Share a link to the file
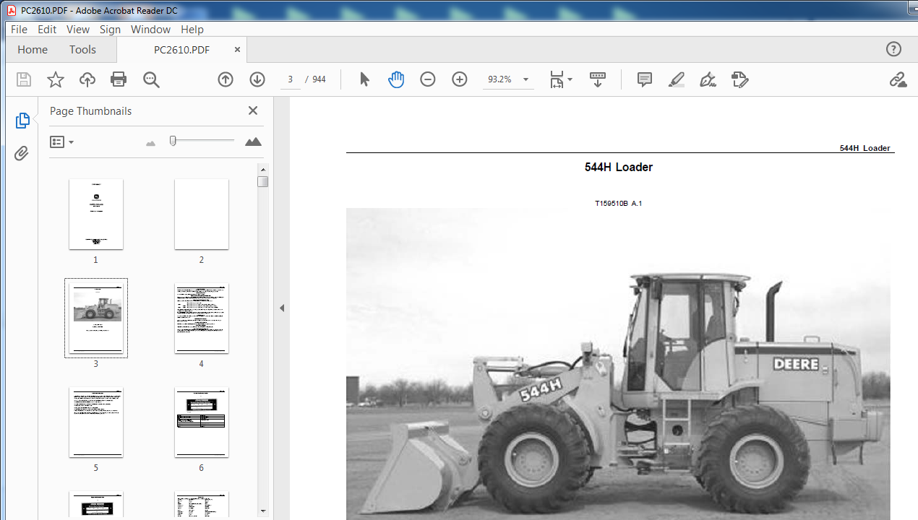Image resolution: width=918 pixels, height=520 pixels. pyautogui.click(x=898, y=79)
